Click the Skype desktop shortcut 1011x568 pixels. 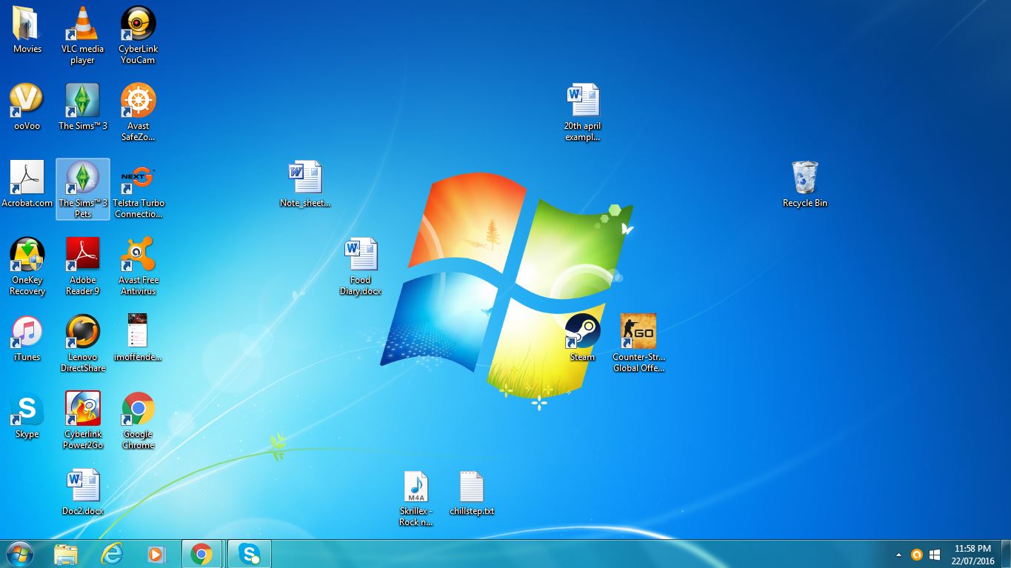(x=27, y=415)
